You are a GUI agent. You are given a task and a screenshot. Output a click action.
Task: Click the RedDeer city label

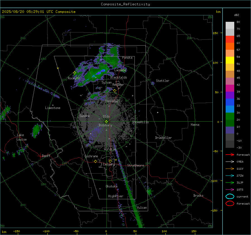click(118, 85)
